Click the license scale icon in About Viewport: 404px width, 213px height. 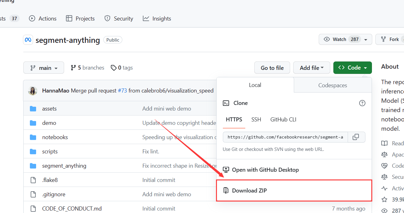(385, 155)
